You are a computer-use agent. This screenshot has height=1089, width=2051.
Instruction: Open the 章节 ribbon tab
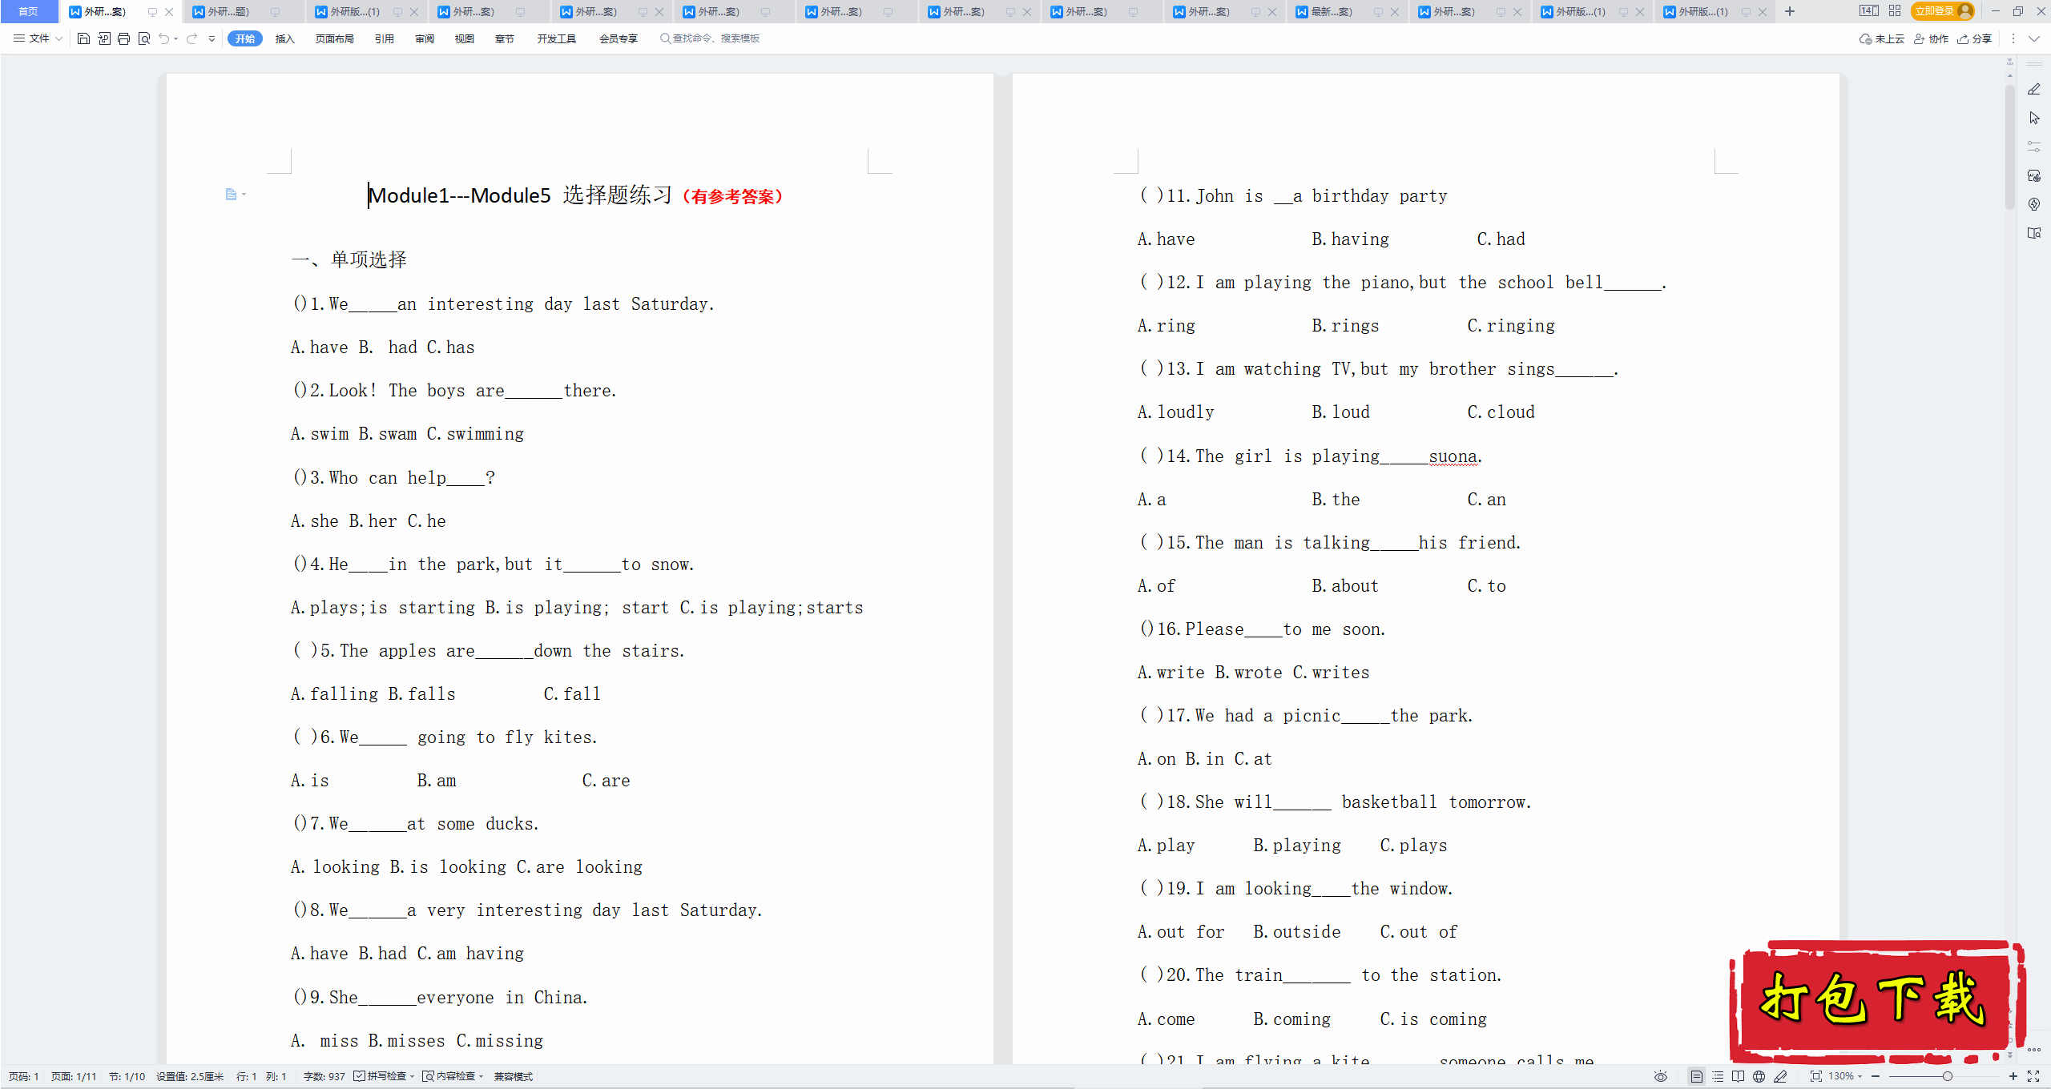(x=505, y=38)
